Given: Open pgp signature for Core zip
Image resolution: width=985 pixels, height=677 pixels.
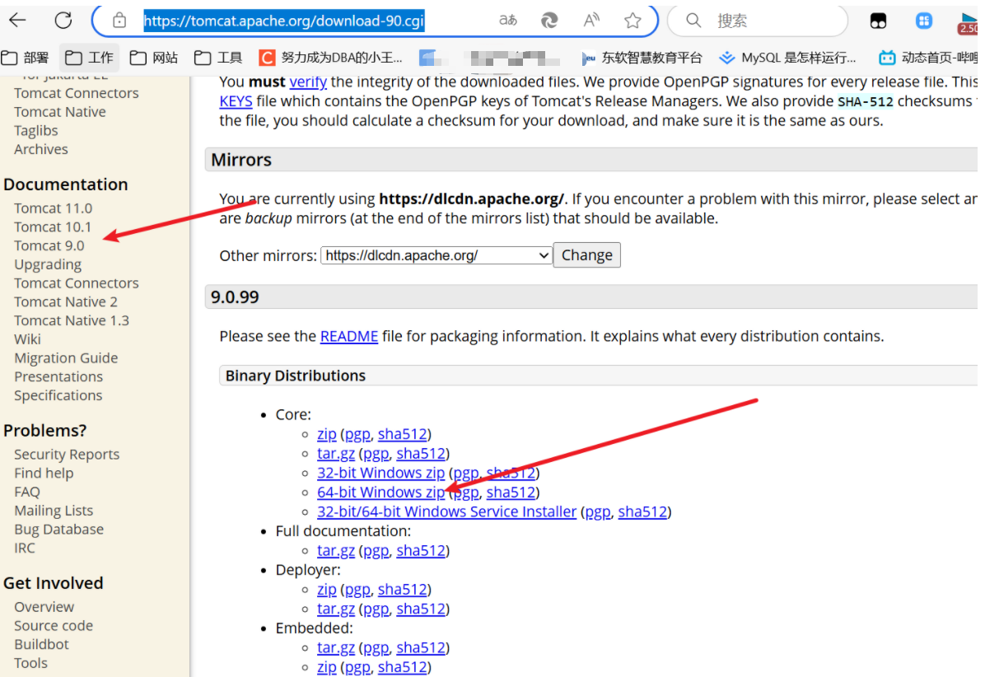Looking at the screenshot, I should click(x=357, y=434).
